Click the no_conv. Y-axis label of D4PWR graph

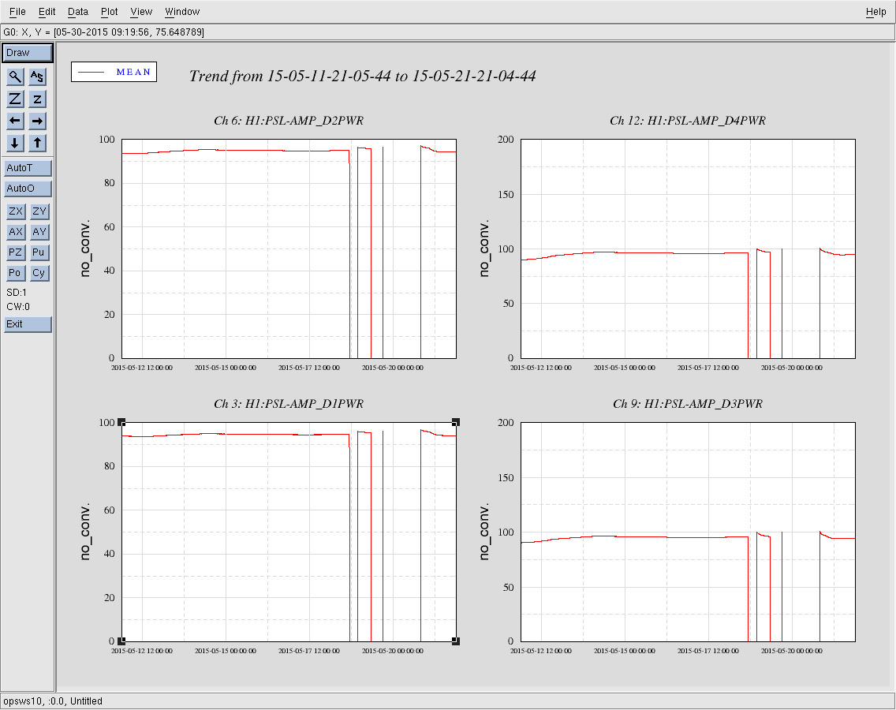[x=484, y=248]
